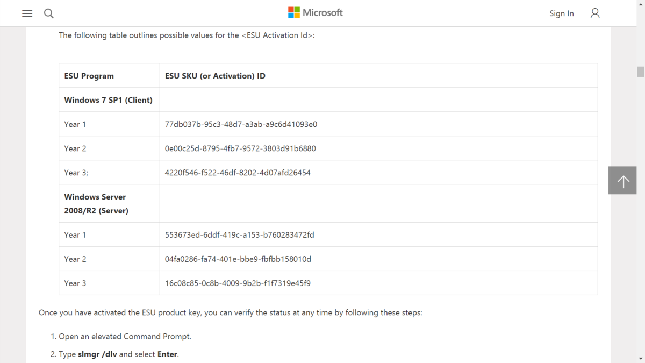The width and height of the screenshot is (645, 363).
Task: Click the 'following table outlines' intro sentence
Action: point(187,35)
